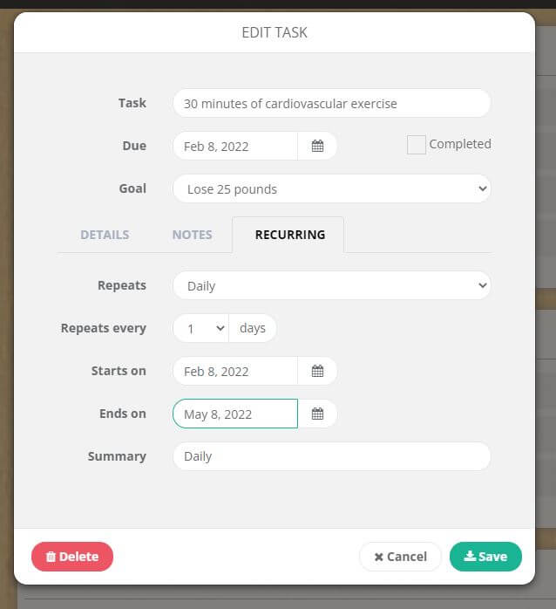Open the Starts on calendar picker

point(317,371)
